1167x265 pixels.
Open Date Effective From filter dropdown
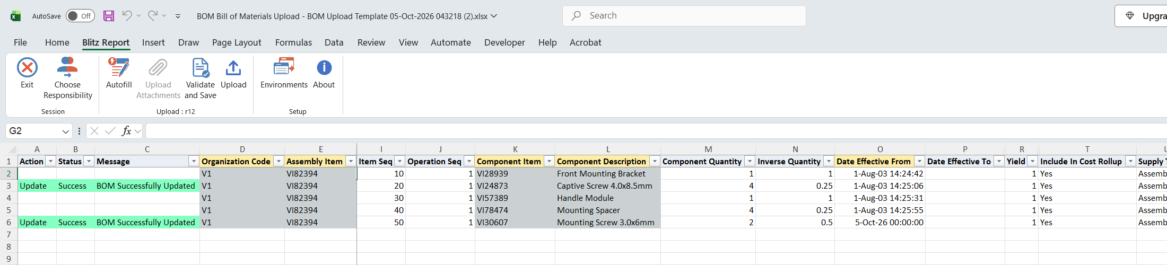pos(919,161)
